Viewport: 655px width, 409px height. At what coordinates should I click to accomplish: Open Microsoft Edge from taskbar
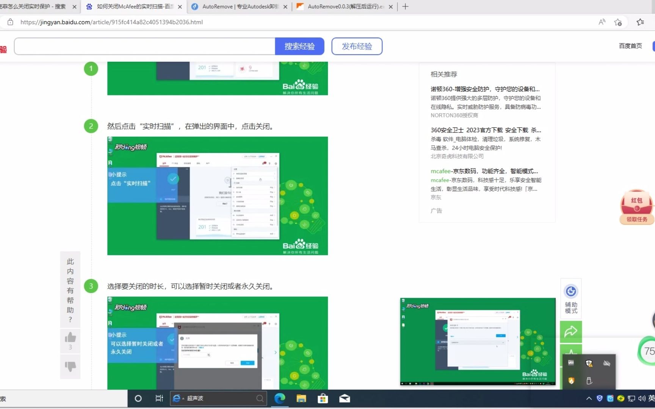tap(280, 398)
